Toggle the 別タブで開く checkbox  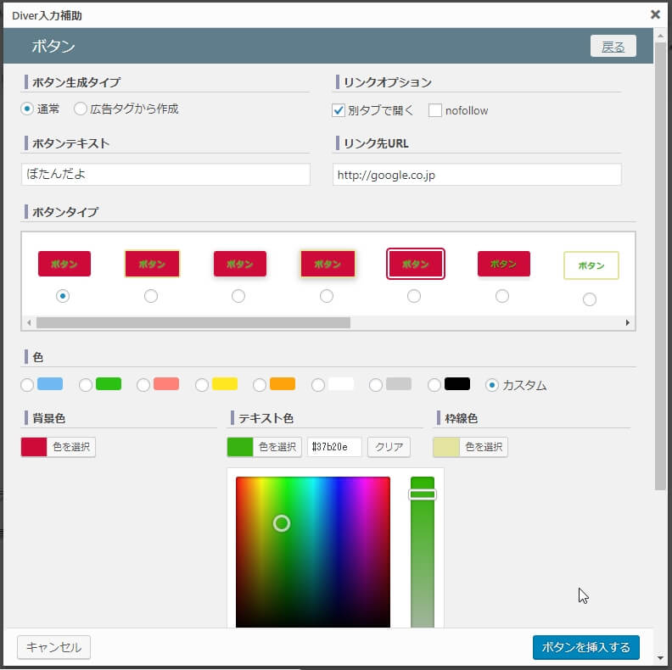pyautogui.click(x=339, y=110)
